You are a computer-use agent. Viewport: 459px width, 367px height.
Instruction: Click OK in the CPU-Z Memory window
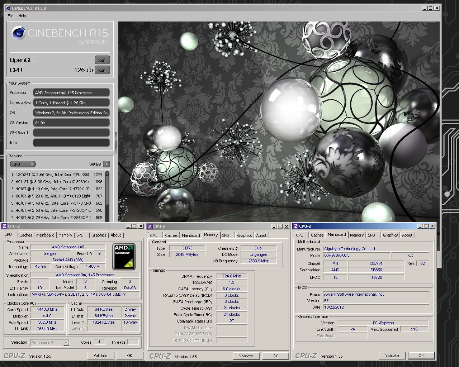pos(275,356)
